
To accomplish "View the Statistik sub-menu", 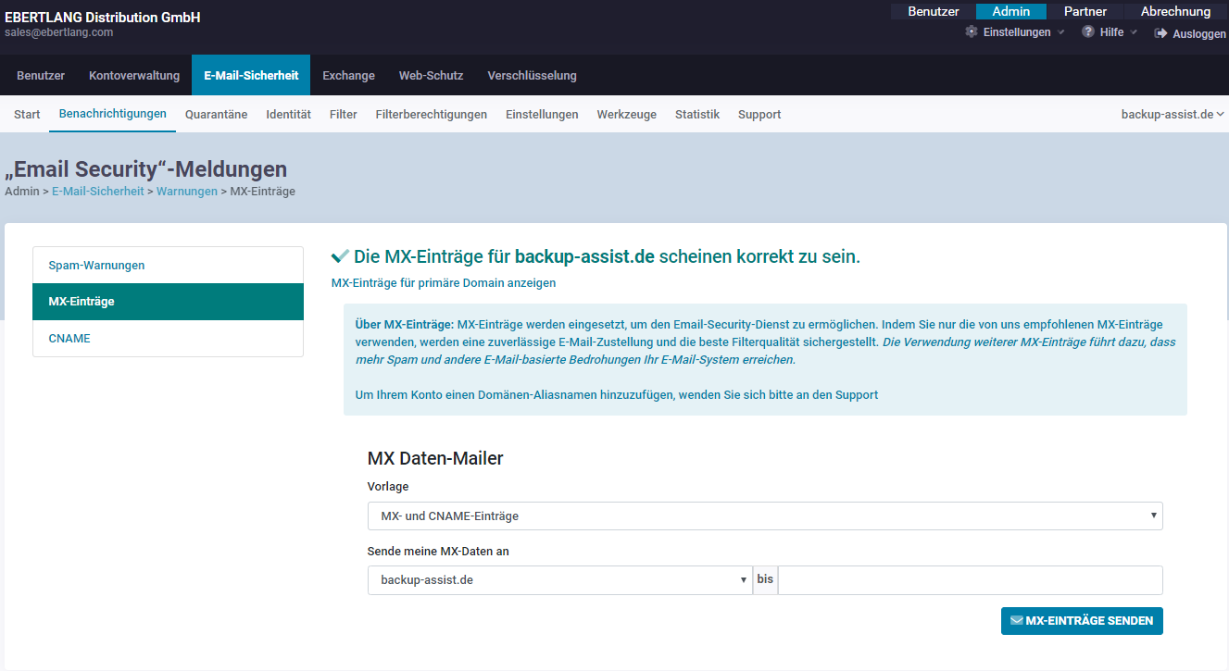I will 697,115.
